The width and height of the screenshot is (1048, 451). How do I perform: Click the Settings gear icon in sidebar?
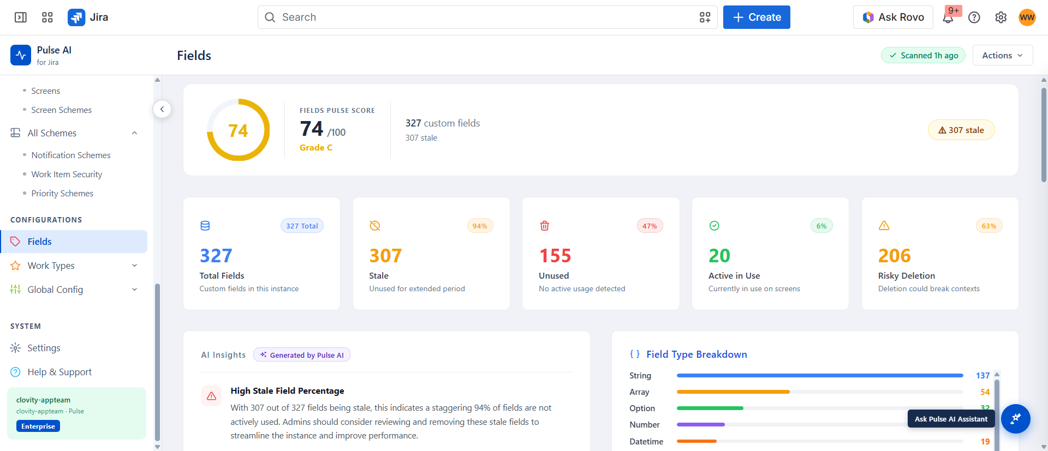15,348
